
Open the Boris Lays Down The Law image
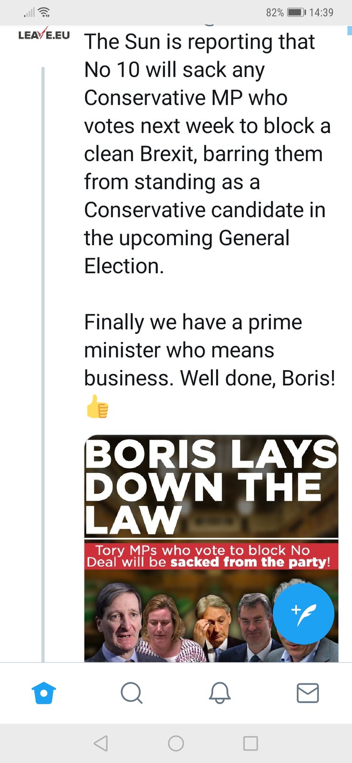(x=211, y=548)
